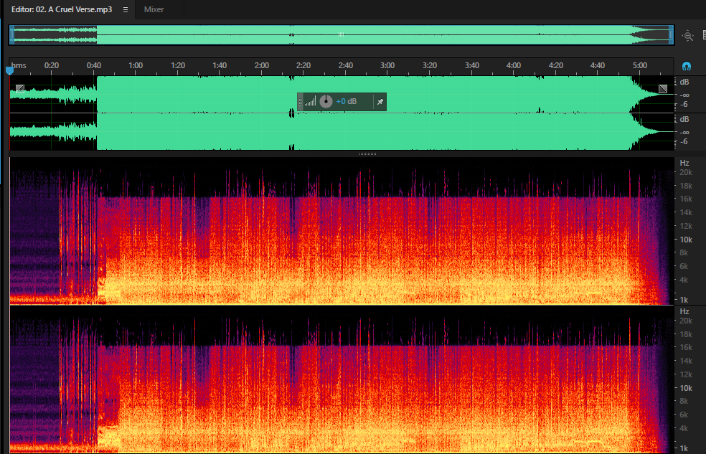
Task: Click the upper spectrogram Hz scale label
Action: 684,164
